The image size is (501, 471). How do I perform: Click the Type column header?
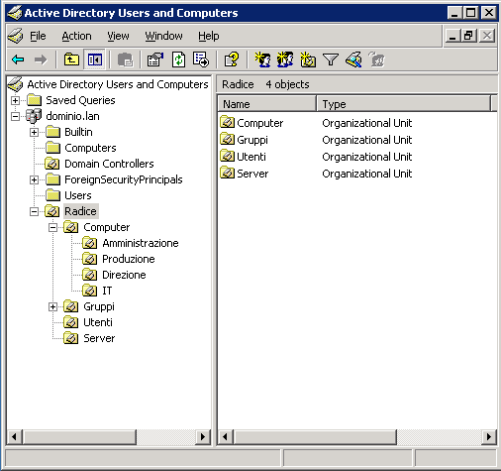pyautogui.click(x=404, y=104)
